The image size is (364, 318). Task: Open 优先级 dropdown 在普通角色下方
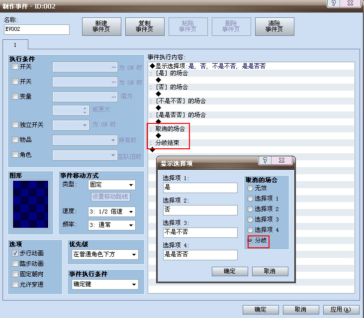(x=105, y=254)
